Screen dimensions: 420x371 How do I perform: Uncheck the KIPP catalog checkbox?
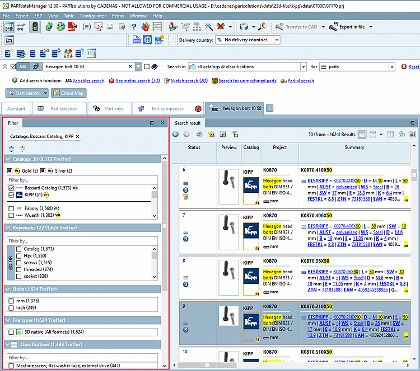click(11, 195)
